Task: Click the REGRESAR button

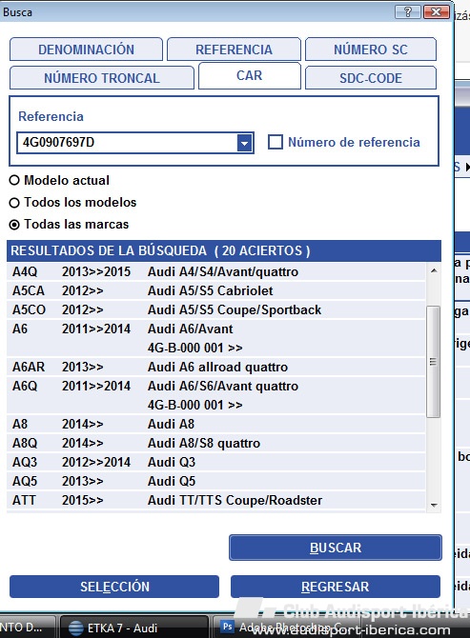Action: [x=336, y=587]
